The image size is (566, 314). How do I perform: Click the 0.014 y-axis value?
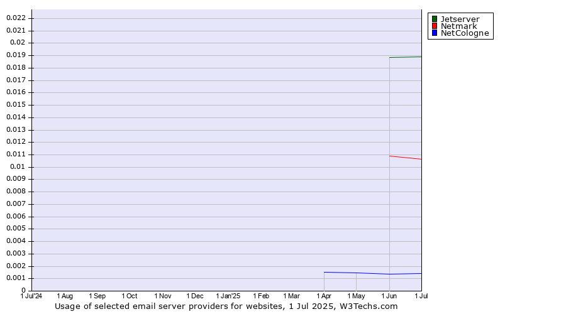pyautogui.click(x=16, y=117)
